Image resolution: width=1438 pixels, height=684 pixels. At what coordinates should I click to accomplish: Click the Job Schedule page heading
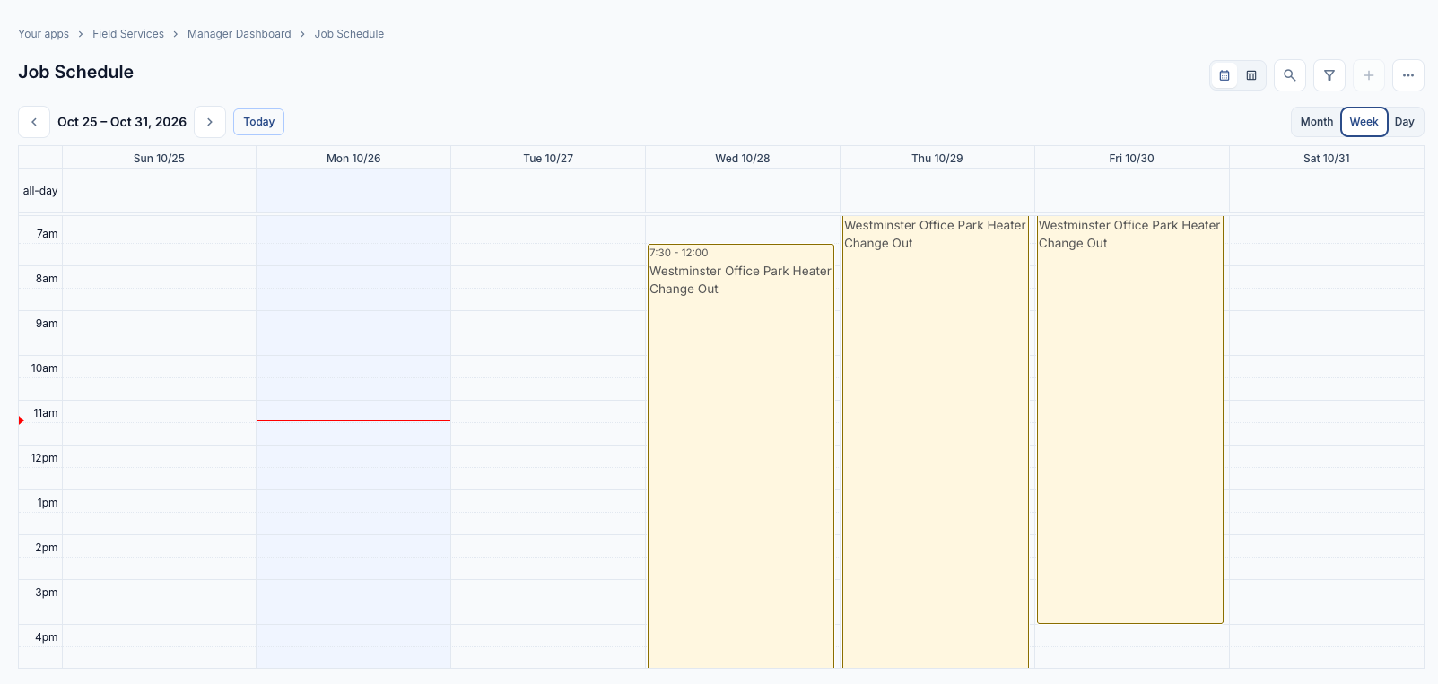(x=75, y=73)
